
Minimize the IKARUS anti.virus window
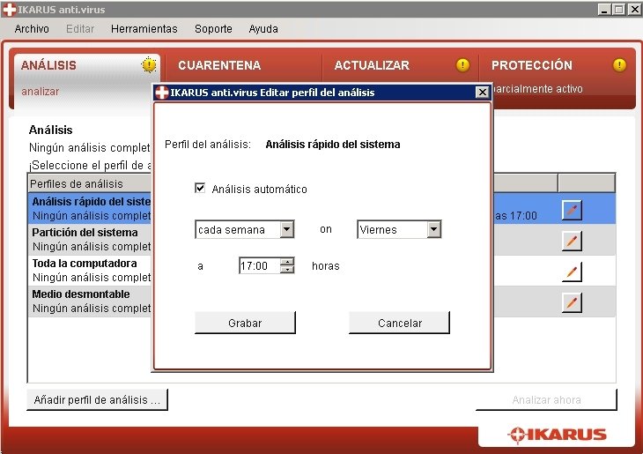pyautogui.click(x=603, y=9)
